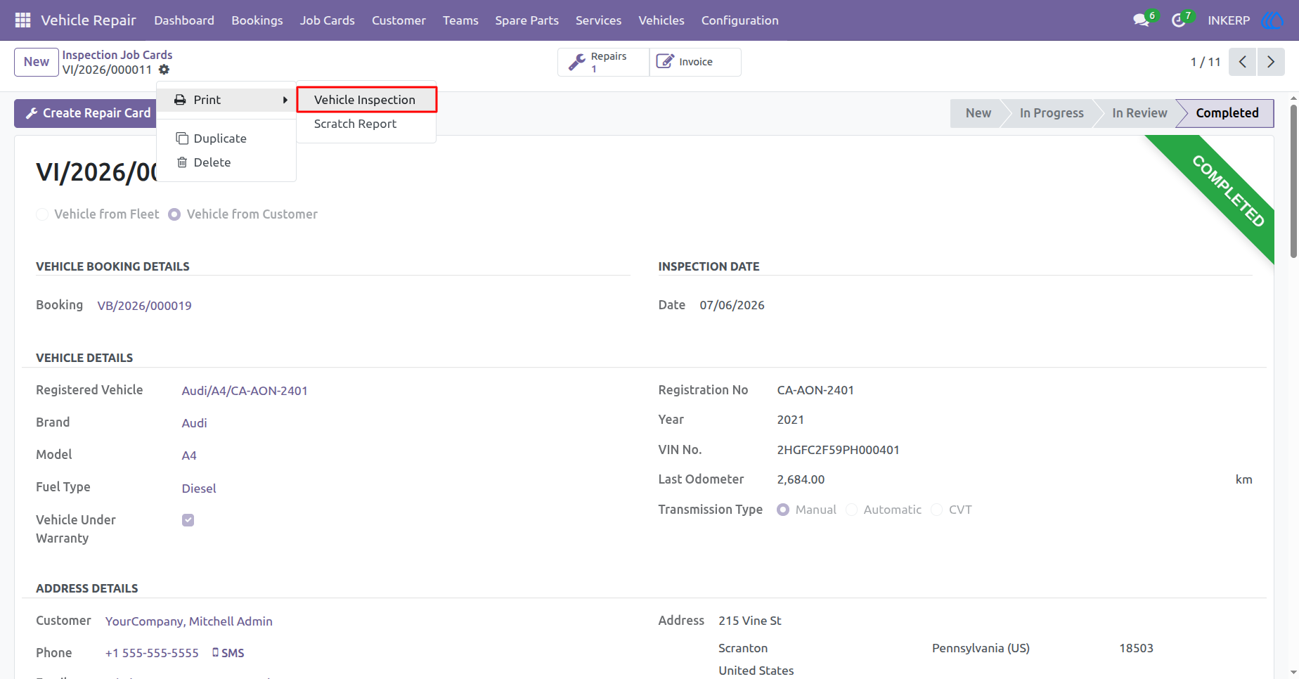Click the Vehicle Repair app title
The image size is (1299, 679).
point(89,20)
